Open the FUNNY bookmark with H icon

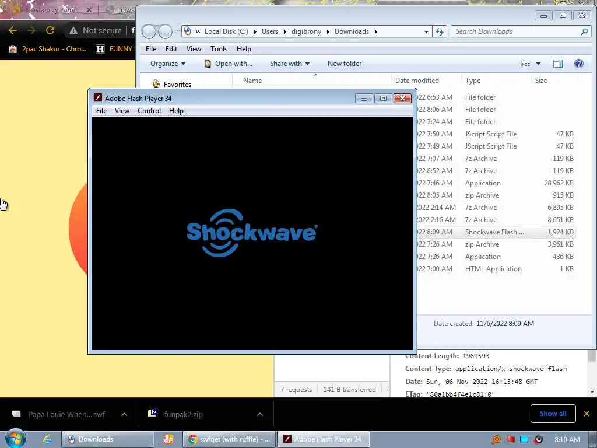pyautogui.click(x=115, y=49)
